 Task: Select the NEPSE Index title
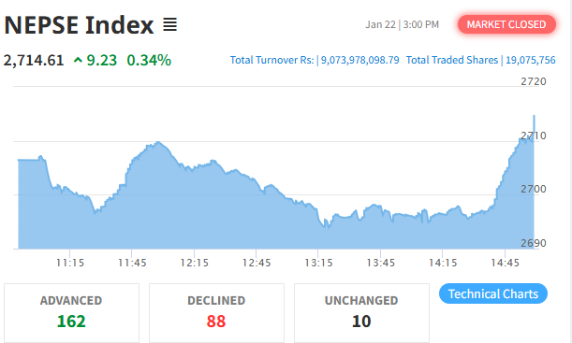(79, 25)
